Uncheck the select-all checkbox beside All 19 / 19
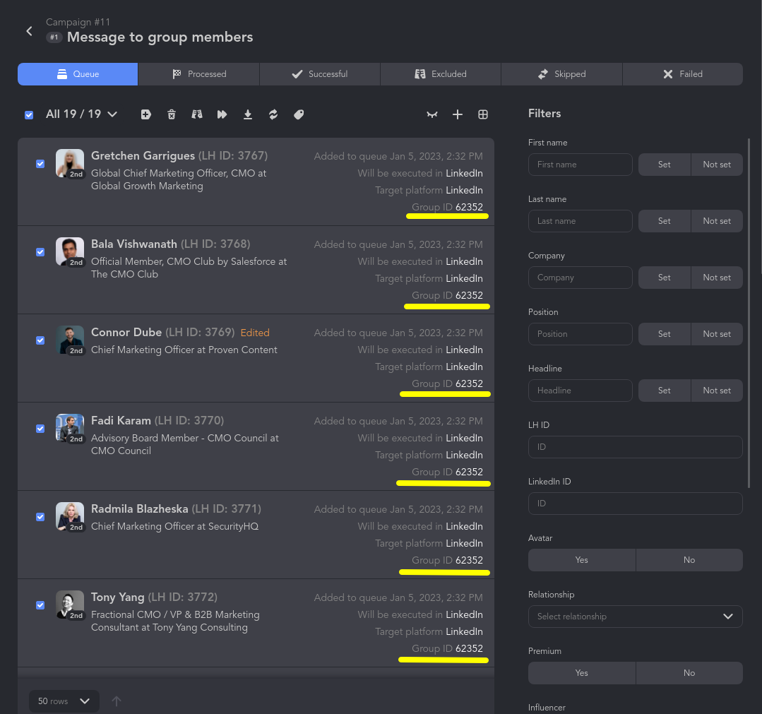 29,114
